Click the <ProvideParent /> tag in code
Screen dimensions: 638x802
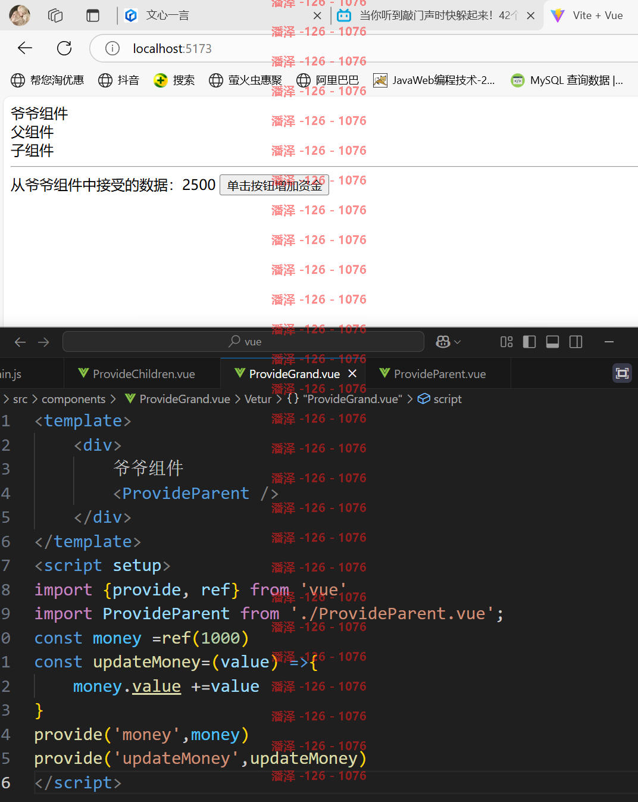196,494
